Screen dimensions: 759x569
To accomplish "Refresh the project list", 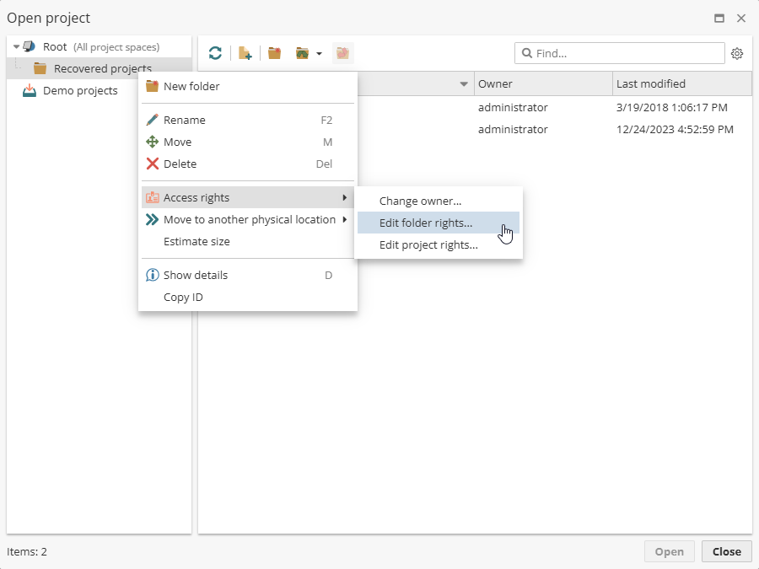I will tap(215, 52).
